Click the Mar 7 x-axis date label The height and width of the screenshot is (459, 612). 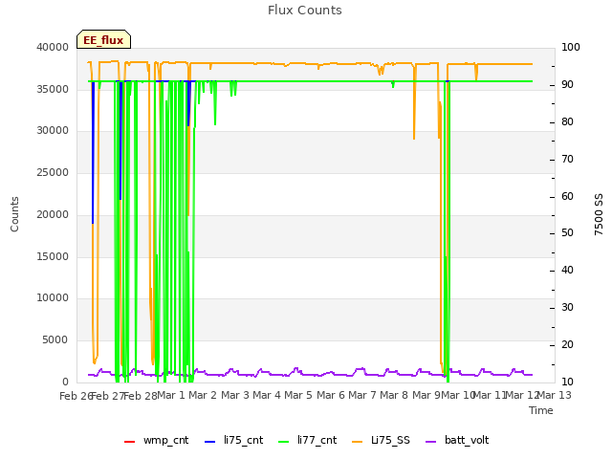362,395
